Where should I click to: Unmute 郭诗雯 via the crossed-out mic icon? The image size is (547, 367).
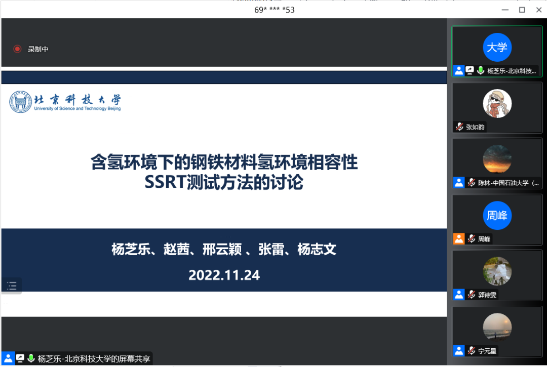pyautogui.click(x=471, y=295)
